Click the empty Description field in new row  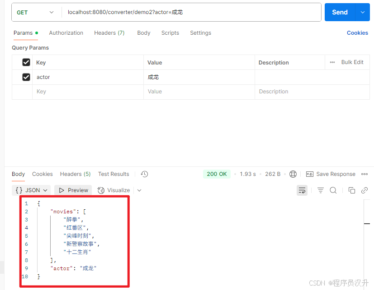[x=312, y=92]
